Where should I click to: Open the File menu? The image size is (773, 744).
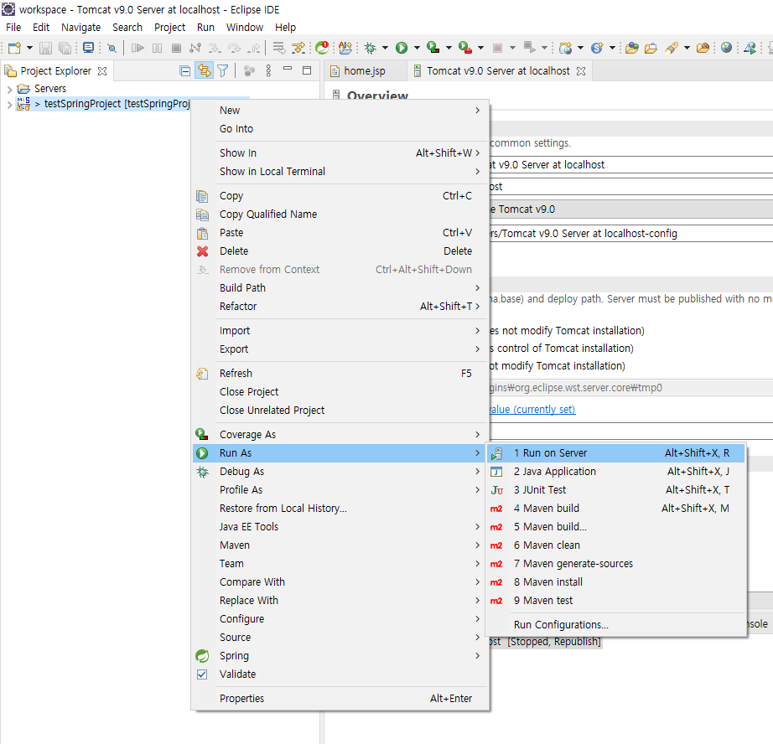(x=13, y=27)
